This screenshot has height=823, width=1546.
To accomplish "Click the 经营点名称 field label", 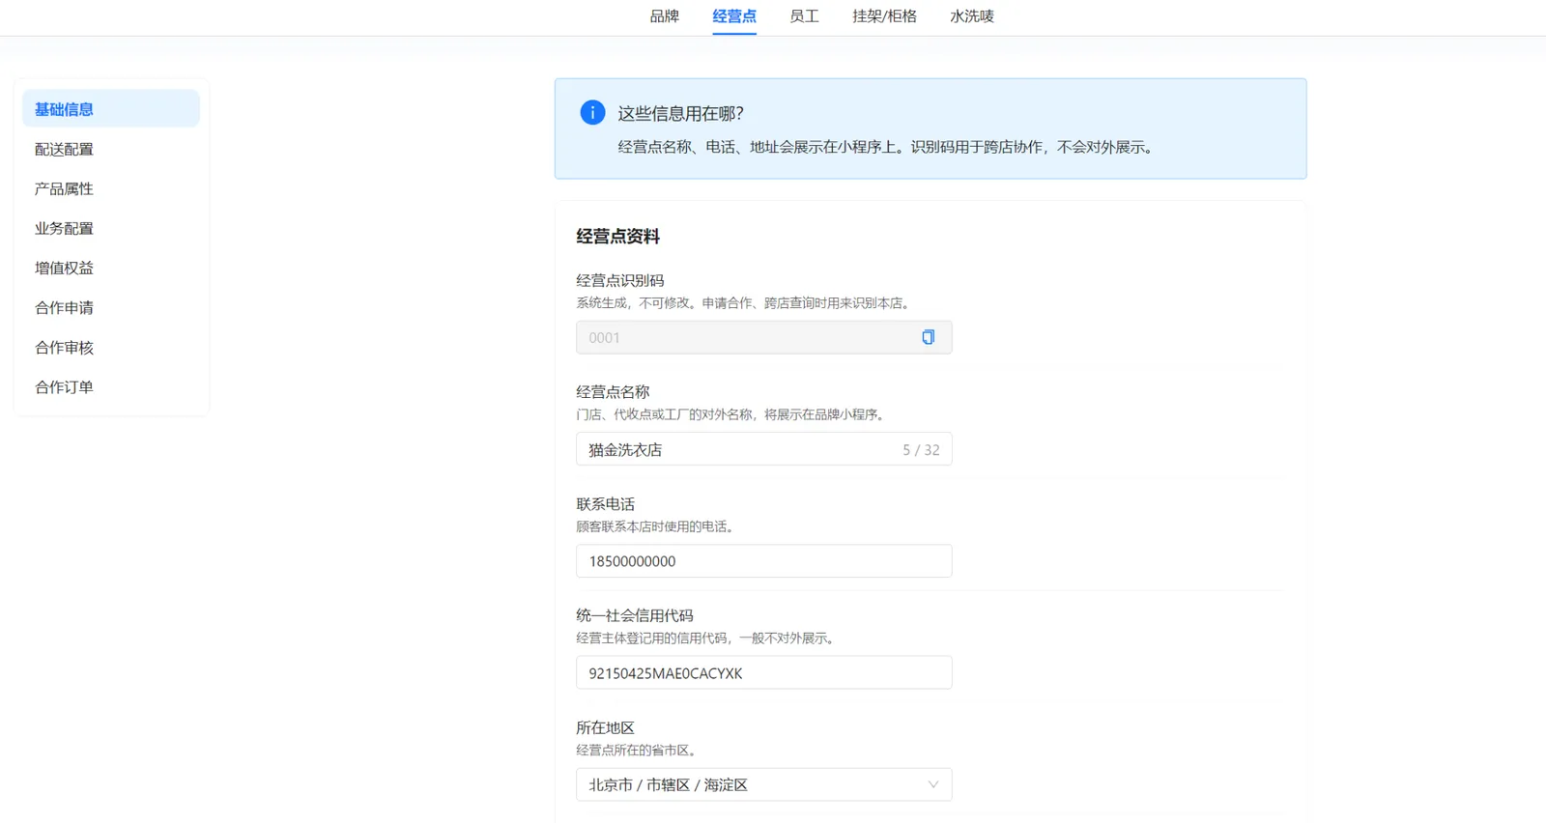I will [613, 392].
